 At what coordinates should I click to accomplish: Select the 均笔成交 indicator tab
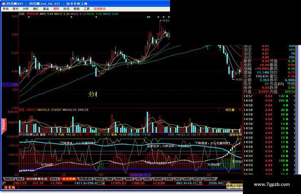[86, 179]
